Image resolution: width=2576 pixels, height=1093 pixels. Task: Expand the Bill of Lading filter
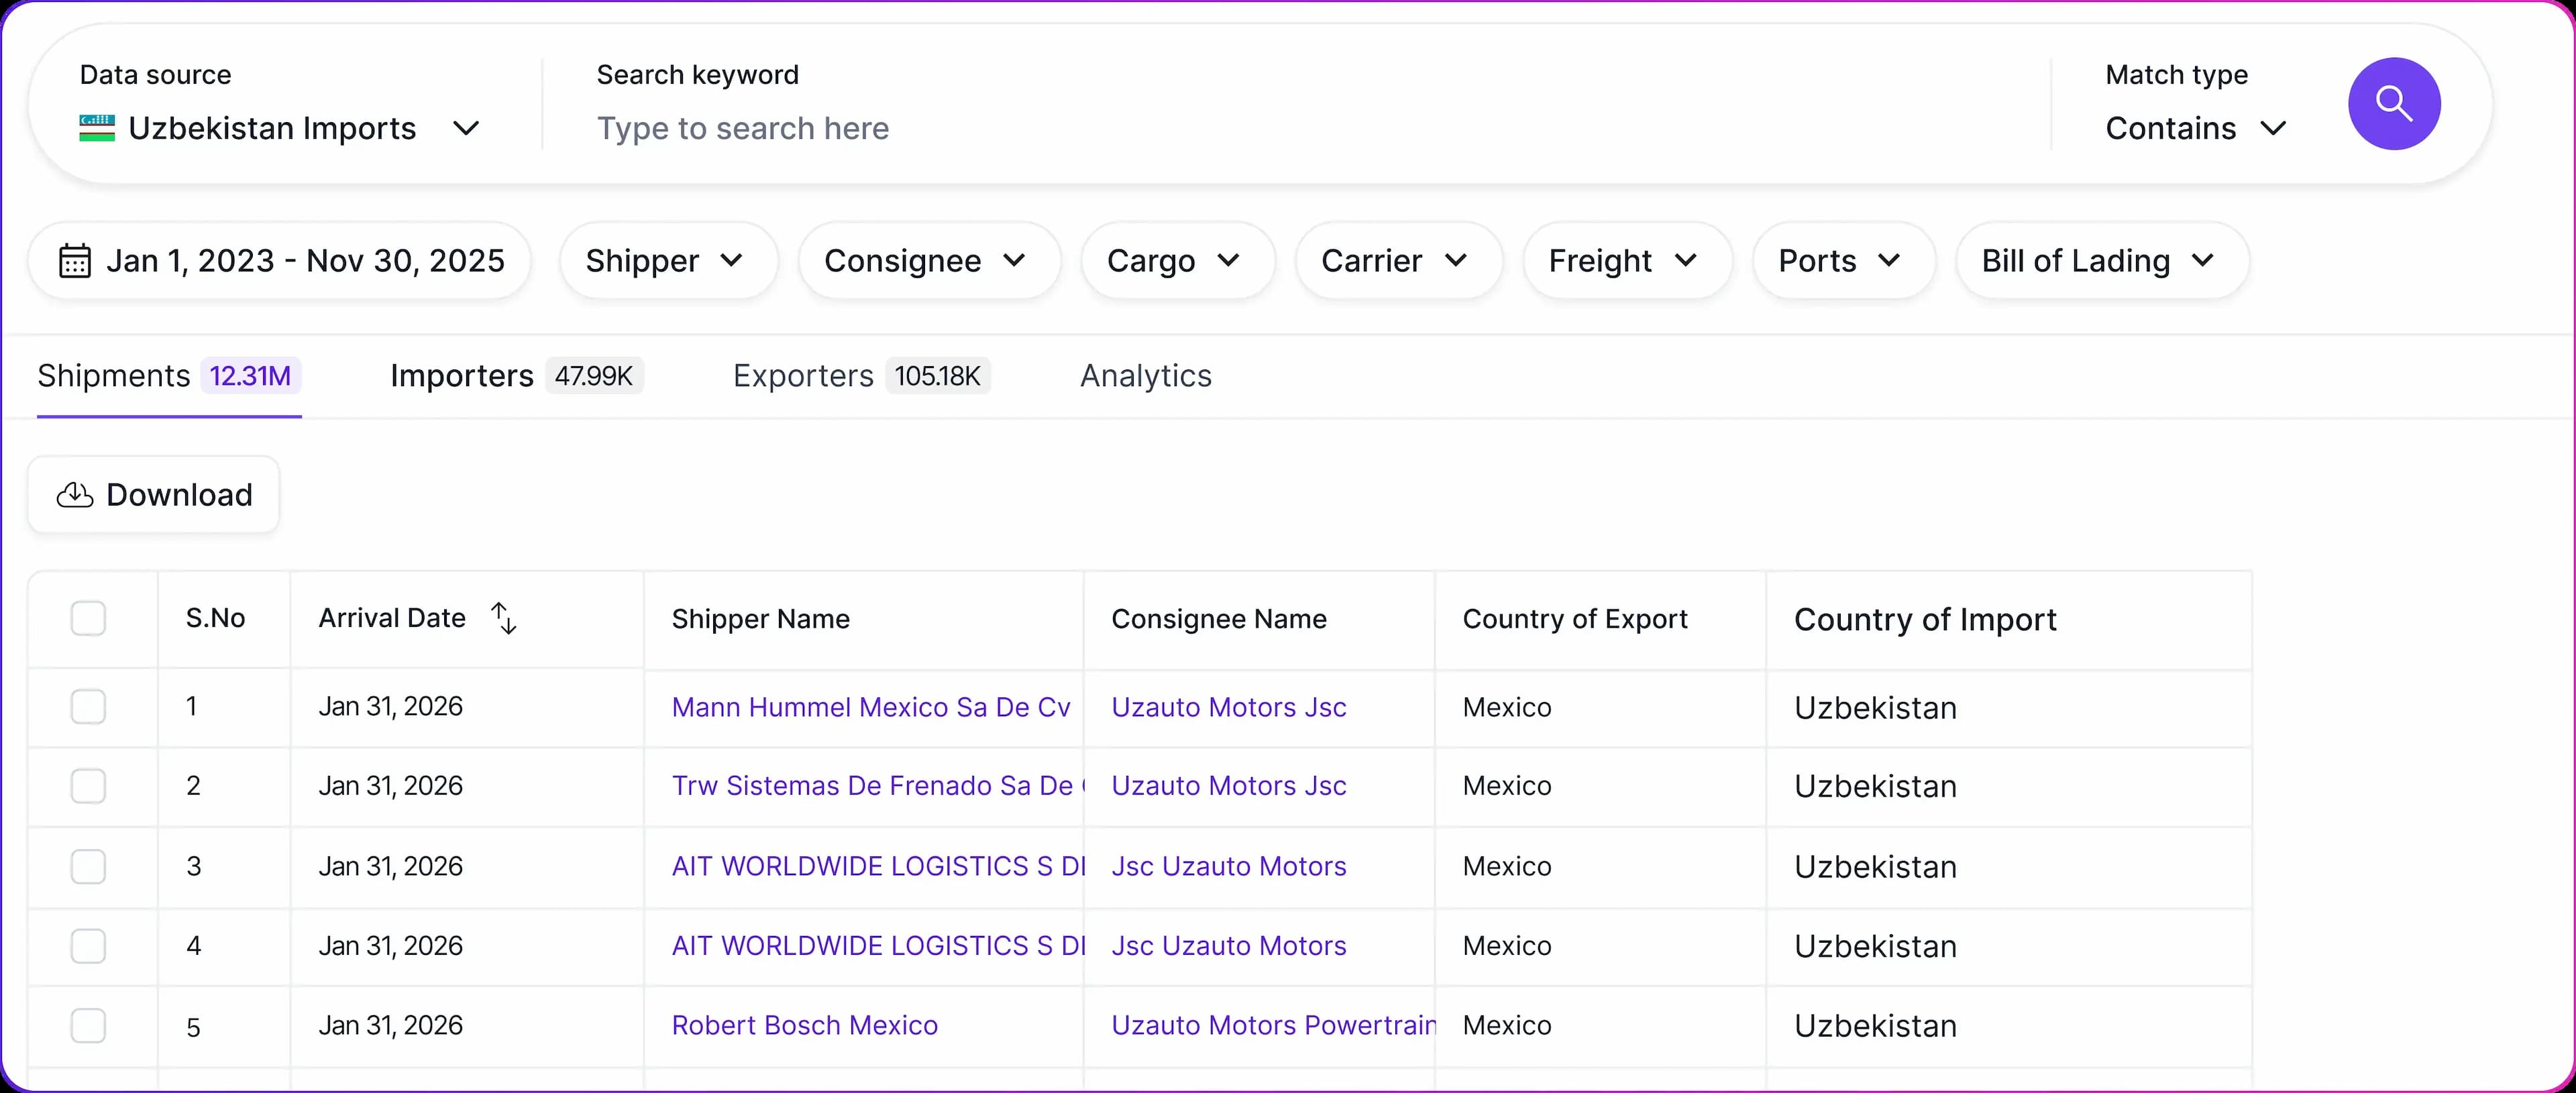pyautogui.click(x=2101, y=261)
